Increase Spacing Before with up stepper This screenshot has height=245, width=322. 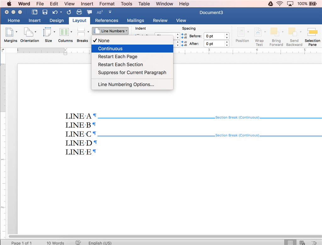pos(227,34)
